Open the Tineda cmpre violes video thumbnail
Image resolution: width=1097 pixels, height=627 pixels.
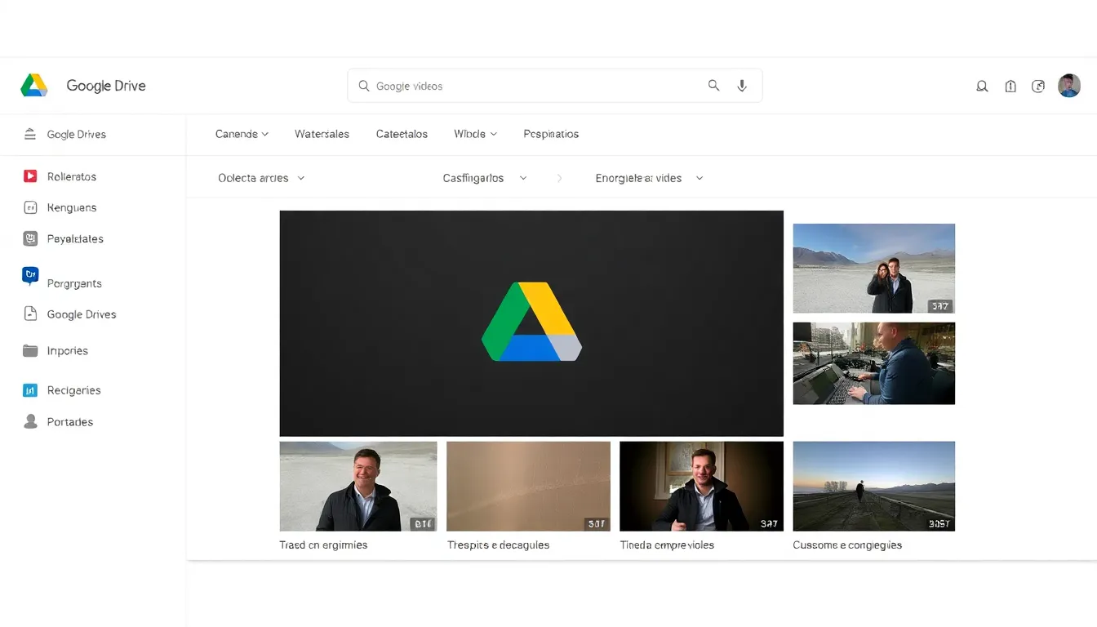tap(700, 486)
